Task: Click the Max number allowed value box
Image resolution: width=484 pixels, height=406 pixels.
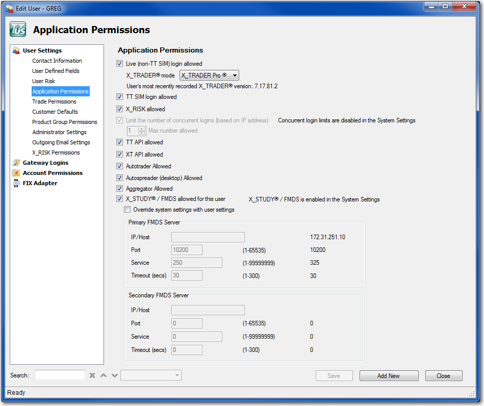Action: 133,131
